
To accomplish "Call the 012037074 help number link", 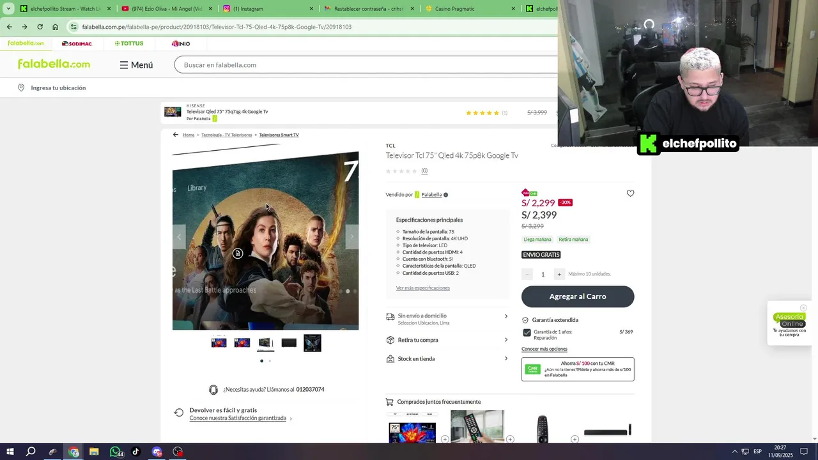I will point(310,390).
